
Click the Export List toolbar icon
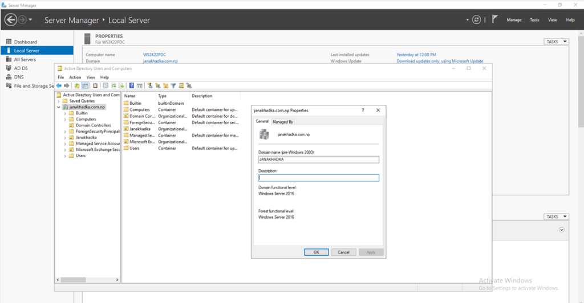point(121,85)
